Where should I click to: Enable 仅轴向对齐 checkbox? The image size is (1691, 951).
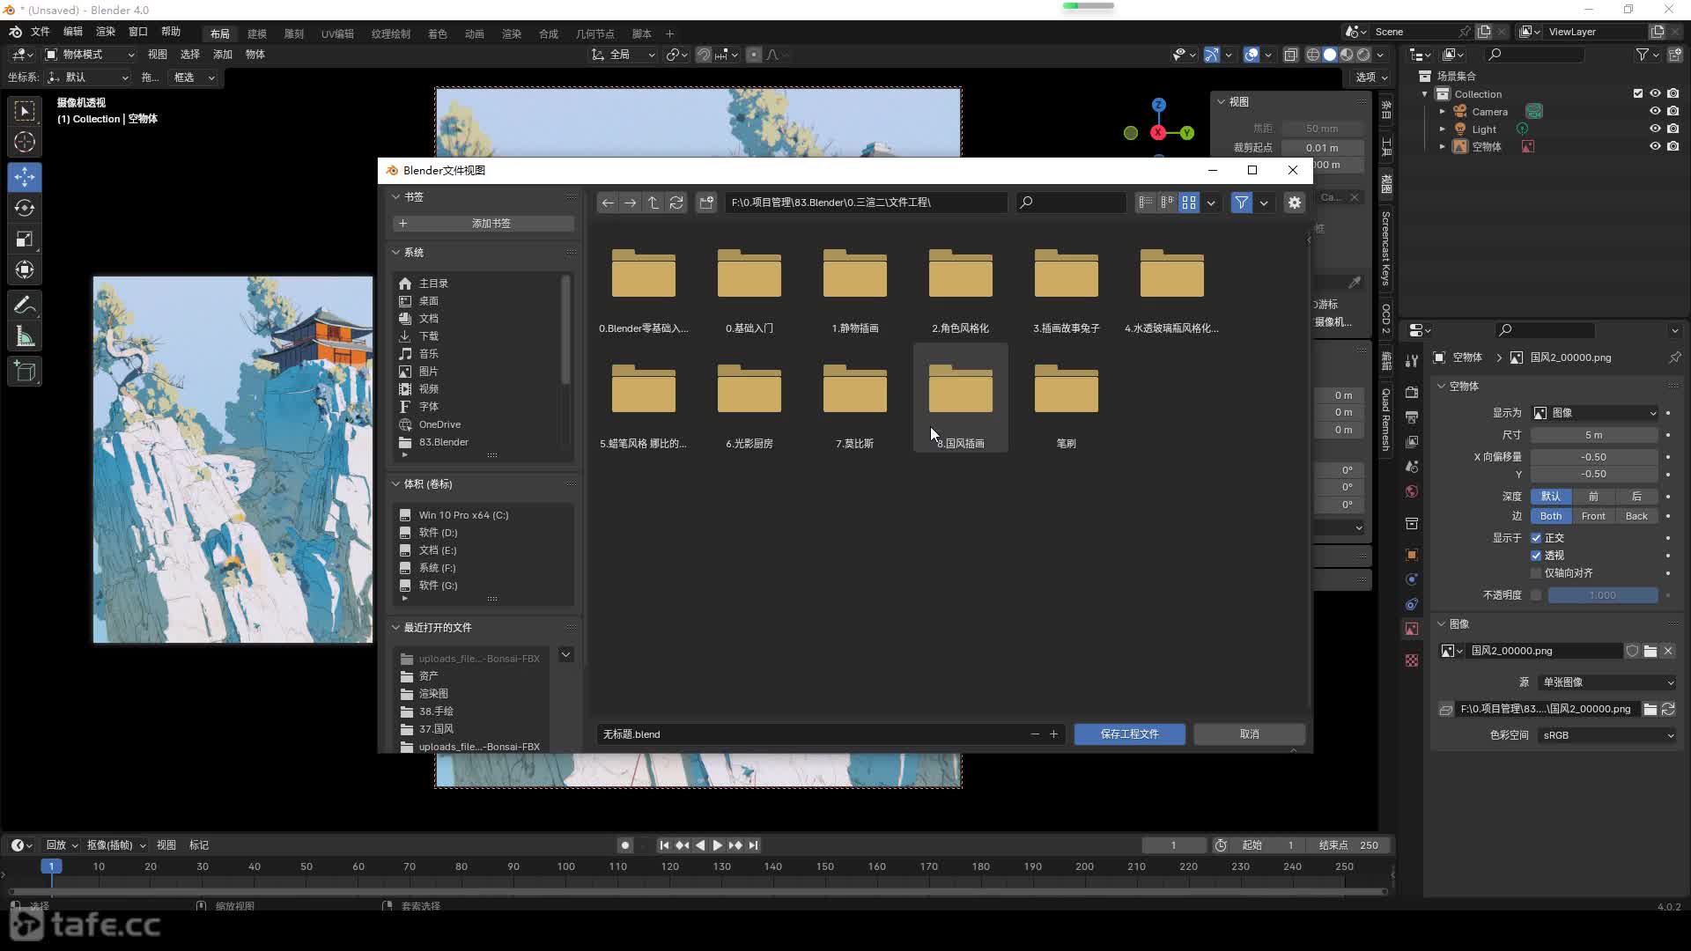point(1536,573)
